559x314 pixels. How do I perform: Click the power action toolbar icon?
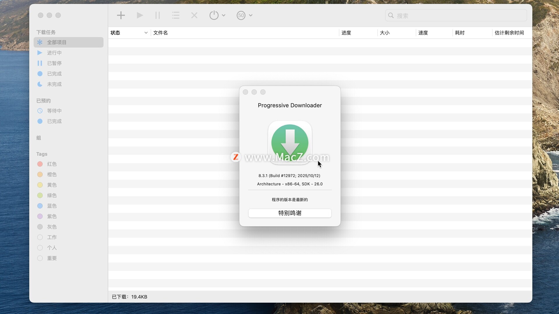[214, 15]
